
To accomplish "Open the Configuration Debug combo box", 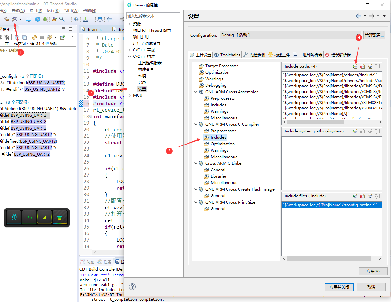I will click(x=291, y=35).
